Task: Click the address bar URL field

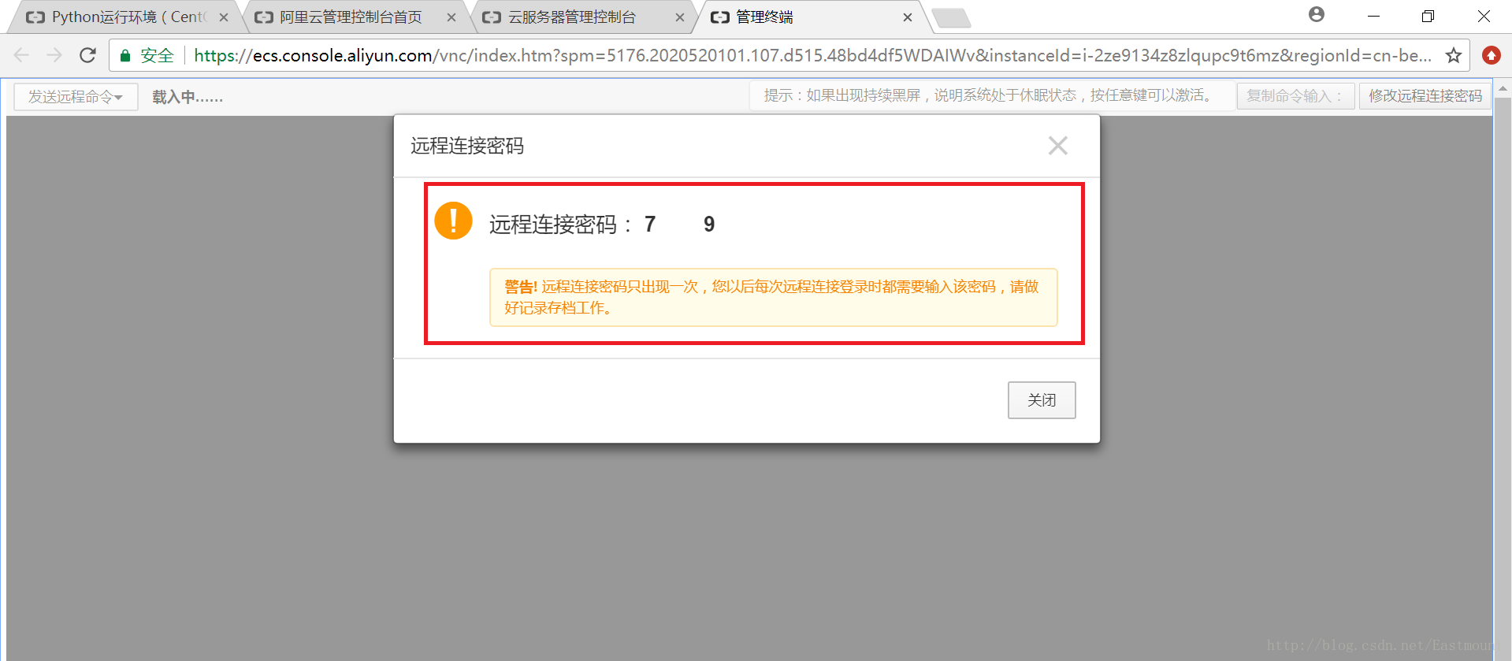Action: (x=812, y=55)
